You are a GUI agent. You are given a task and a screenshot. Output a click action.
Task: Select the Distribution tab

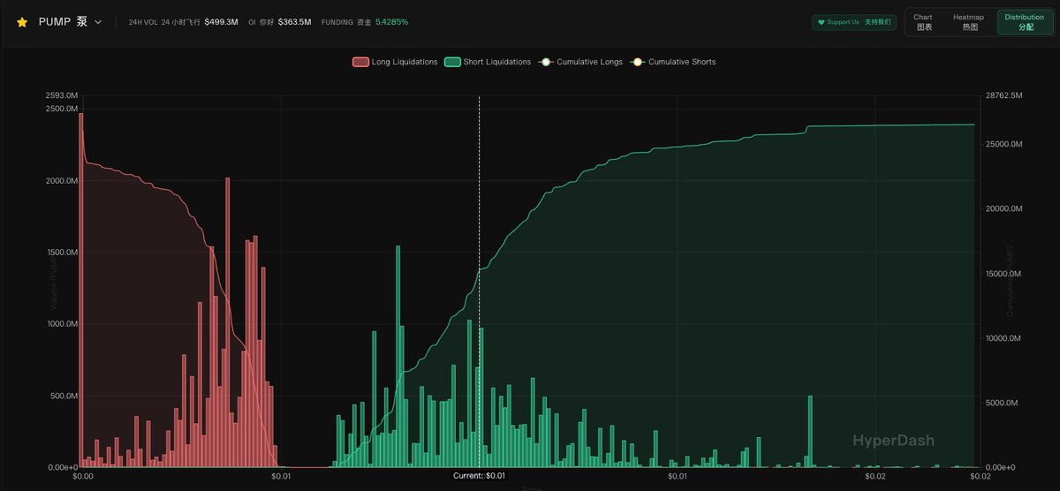1025,22
